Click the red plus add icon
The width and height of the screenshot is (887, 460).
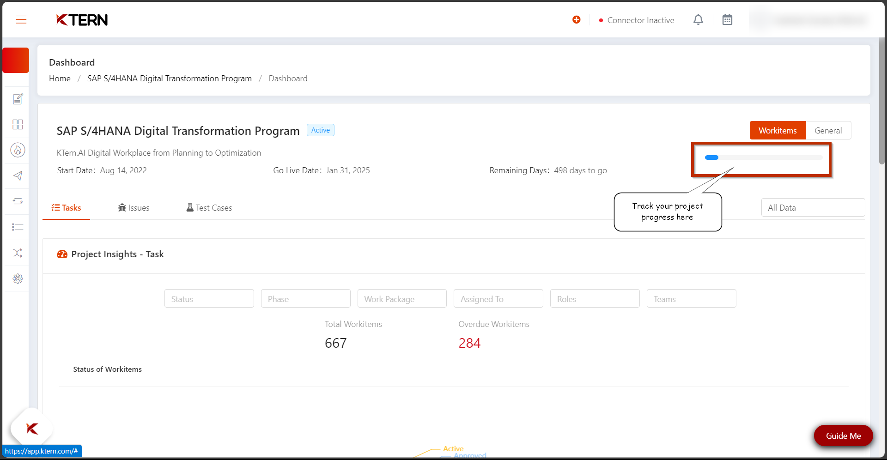pos(576,19)
